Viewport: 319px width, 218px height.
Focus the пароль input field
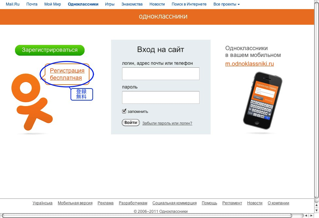click(x=161, y=97)
